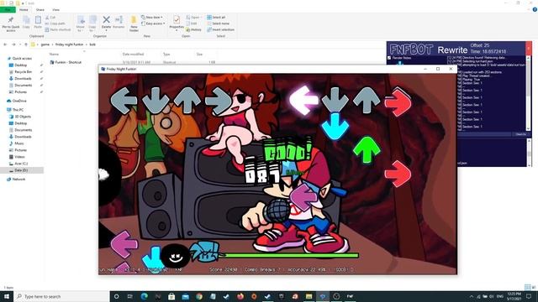538x302 pixels.
Task: Pin the folder to Quick access
Action: pyautogui.click(x=11, y=23)
